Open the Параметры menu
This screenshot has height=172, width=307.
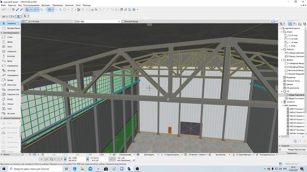(58, 5)
